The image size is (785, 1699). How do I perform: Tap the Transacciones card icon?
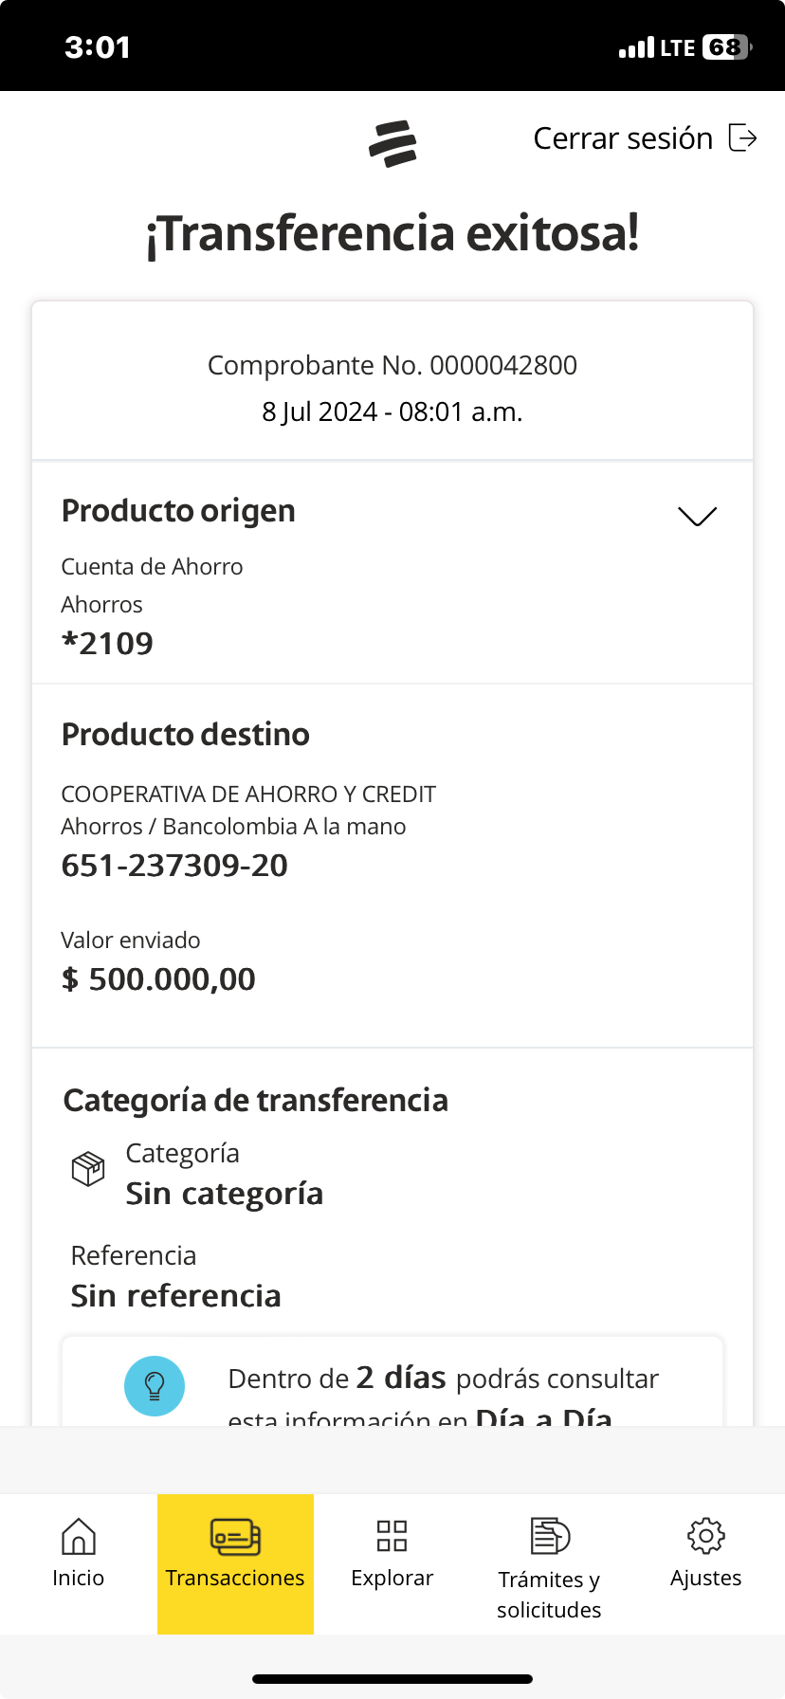(x=235, y=1536)
